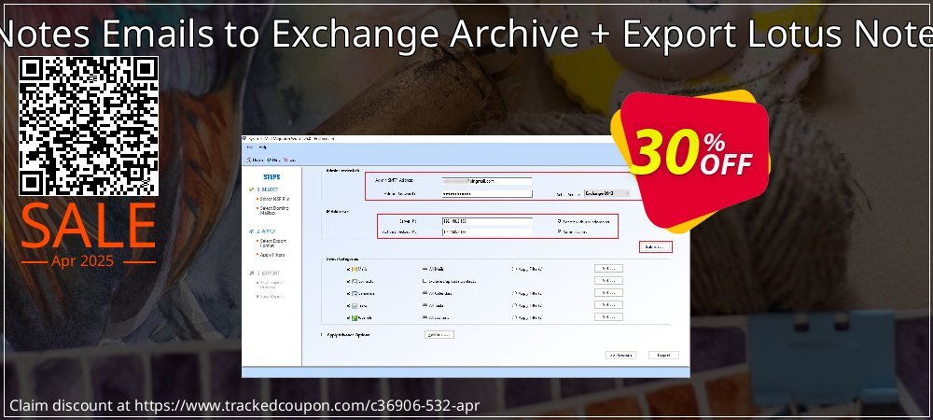The width and height of the screenshot is (933, 420).
Task: Click the Set button in Tasks row
Action: 608,305
